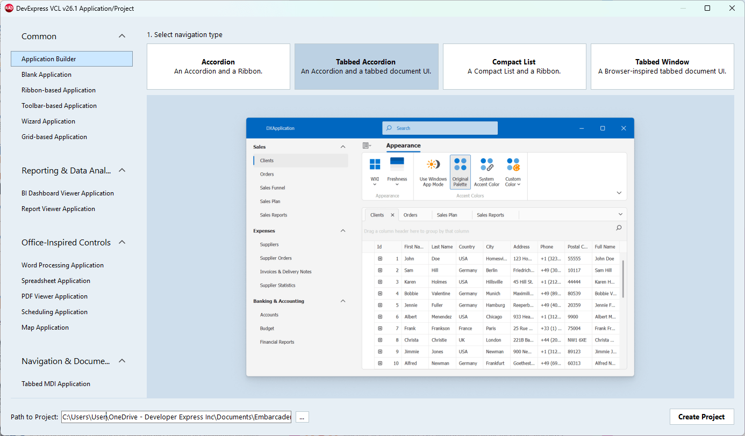Select Scheduling Application template
Image resolution: width=745 pixels, height=436 pixels.
(71, 312)
